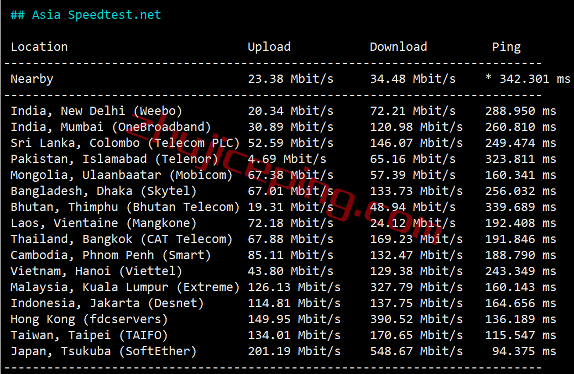Click the Location column header
The width and height of the screenshot is (574, 374).
tap(39, 47)
